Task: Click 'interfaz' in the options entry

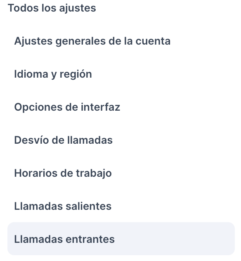Action: coord(100,107)
